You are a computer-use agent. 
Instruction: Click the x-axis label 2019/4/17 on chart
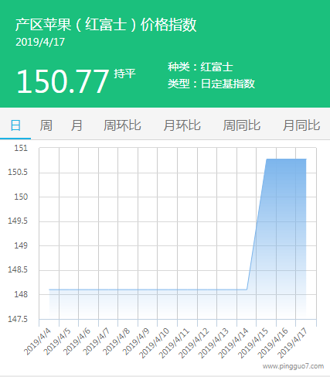293,343
